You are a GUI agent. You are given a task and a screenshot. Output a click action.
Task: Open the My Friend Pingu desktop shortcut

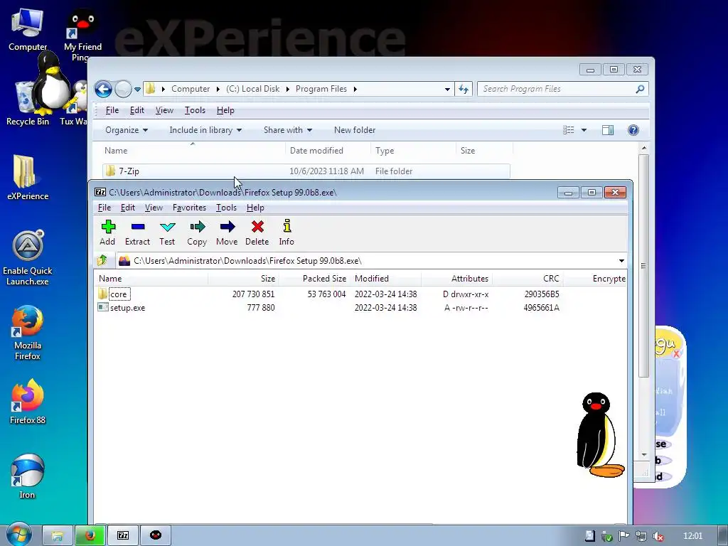point(82,35)
